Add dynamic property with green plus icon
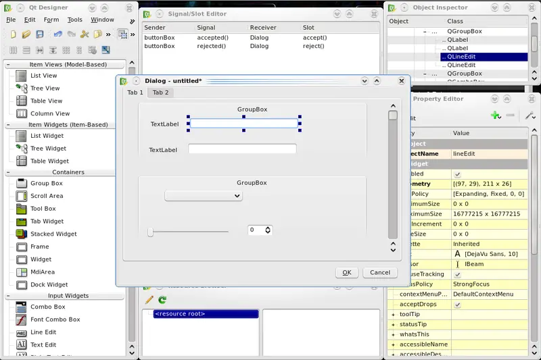Viewport: 541px width, 360px height. pos(496,115)
